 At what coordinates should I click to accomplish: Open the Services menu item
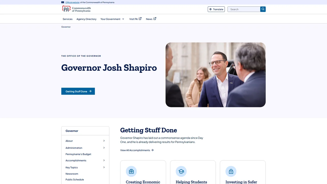(67, 19)
